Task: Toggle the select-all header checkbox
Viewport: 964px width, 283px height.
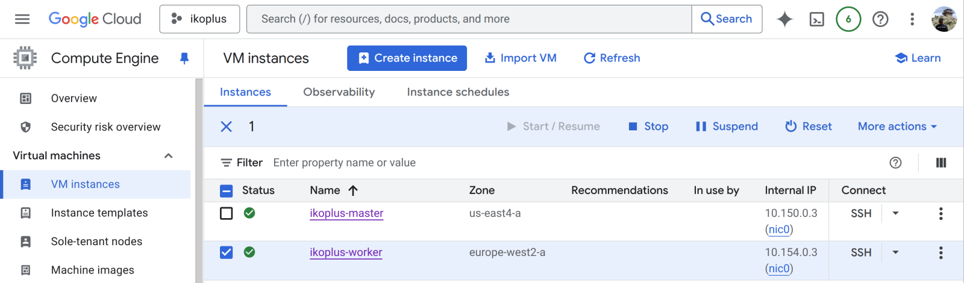Action: 227,191
